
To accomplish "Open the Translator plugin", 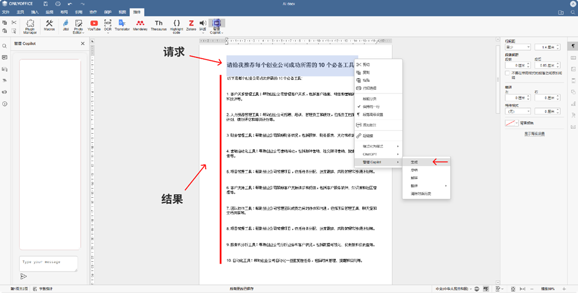I will tap(122, 25).
